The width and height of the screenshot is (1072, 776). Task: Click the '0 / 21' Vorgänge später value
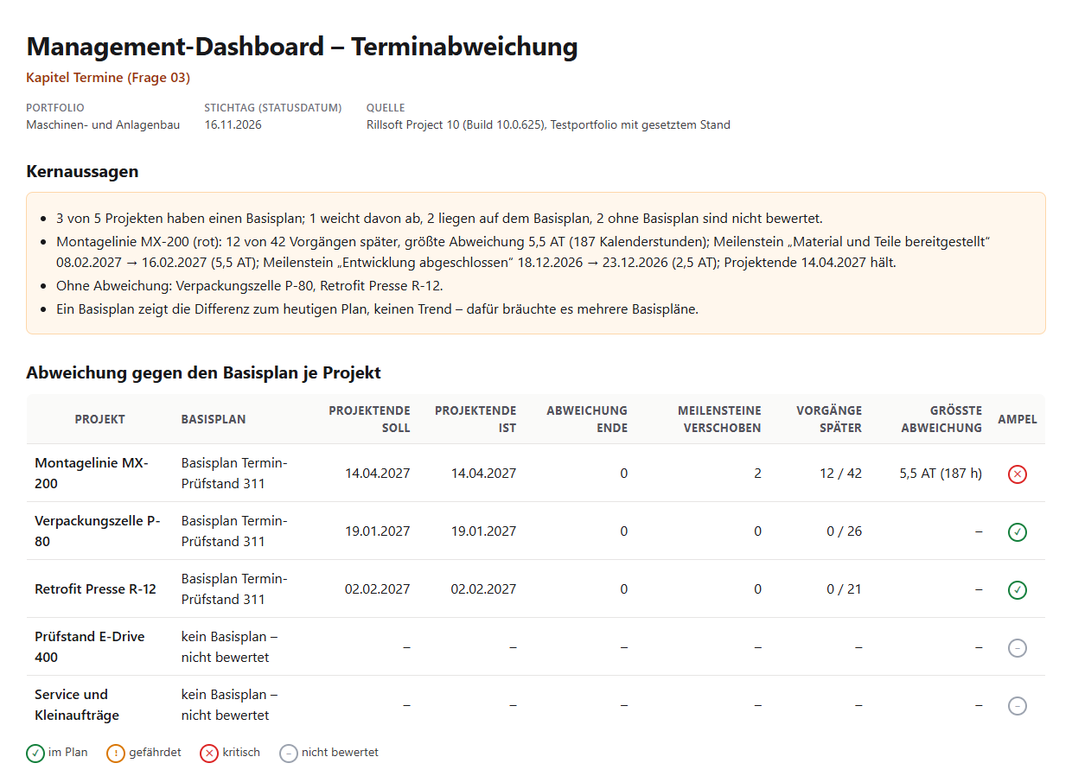click(x=845, y=589)
